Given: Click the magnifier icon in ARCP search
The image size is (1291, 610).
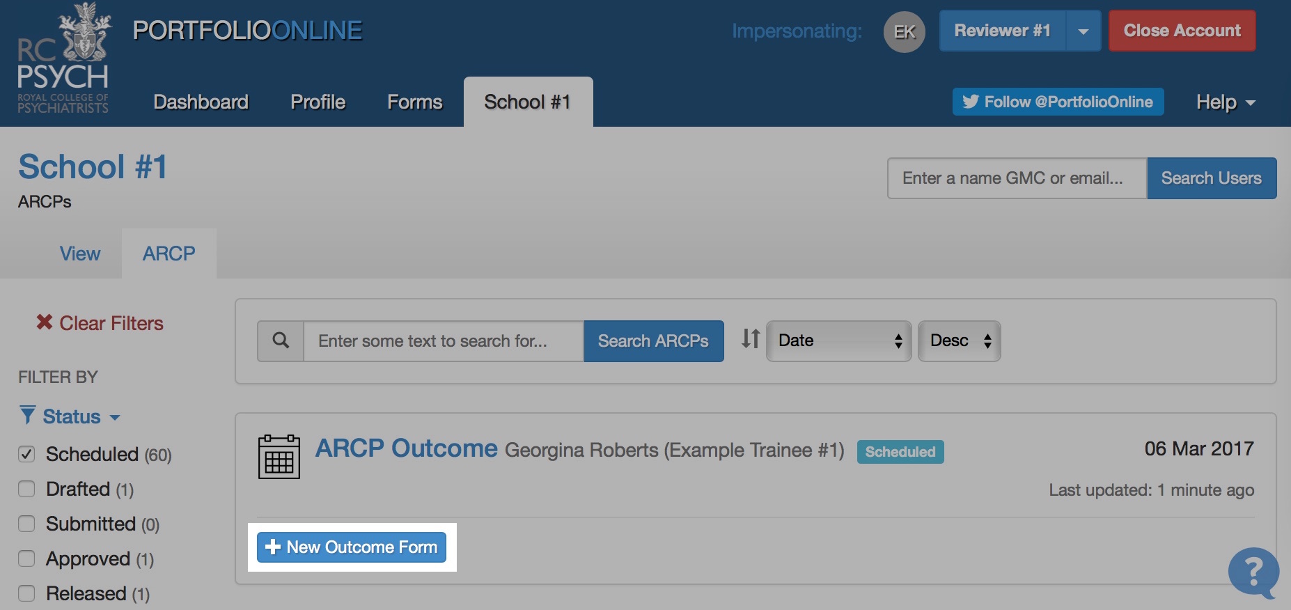Looking at the screenshot, I should pyautogui.click(x=281, y=341).
